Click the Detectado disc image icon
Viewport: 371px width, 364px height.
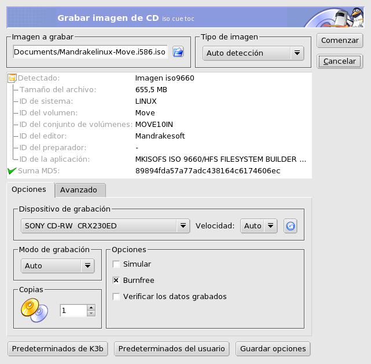tap(12, 78)
